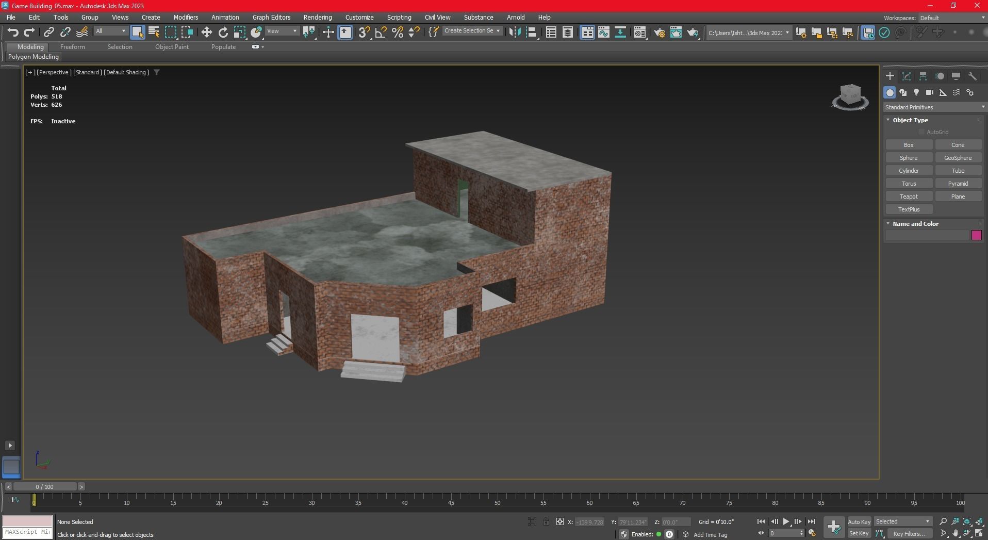
Task: Toggle the Auto Key button
Action: click(859, 522)
